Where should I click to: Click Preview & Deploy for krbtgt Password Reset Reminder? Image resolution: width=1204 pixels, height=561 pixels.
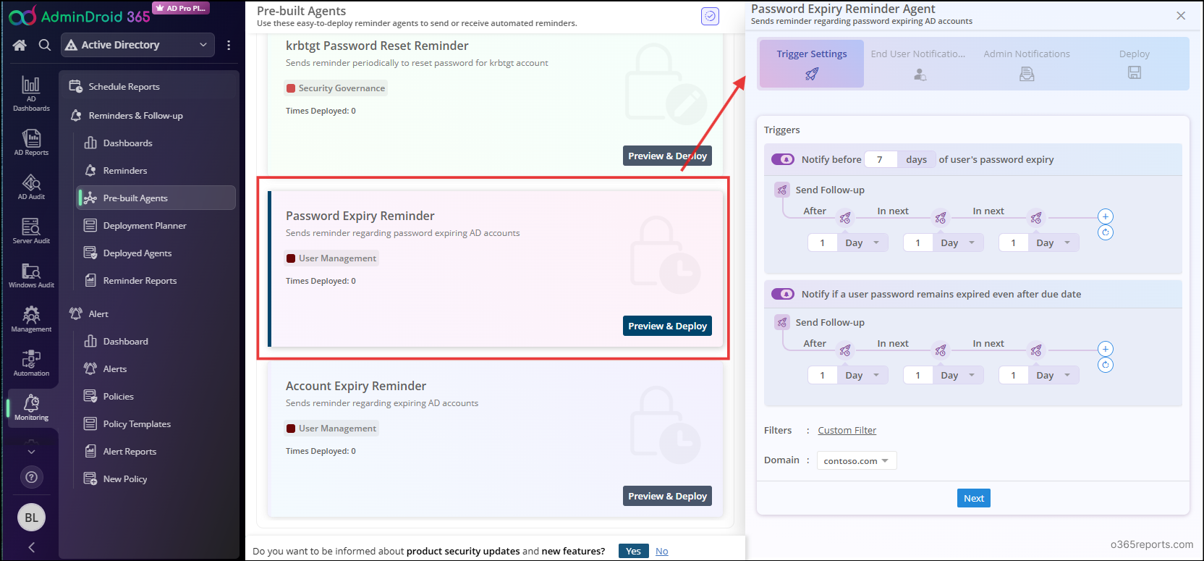[667, 156]
